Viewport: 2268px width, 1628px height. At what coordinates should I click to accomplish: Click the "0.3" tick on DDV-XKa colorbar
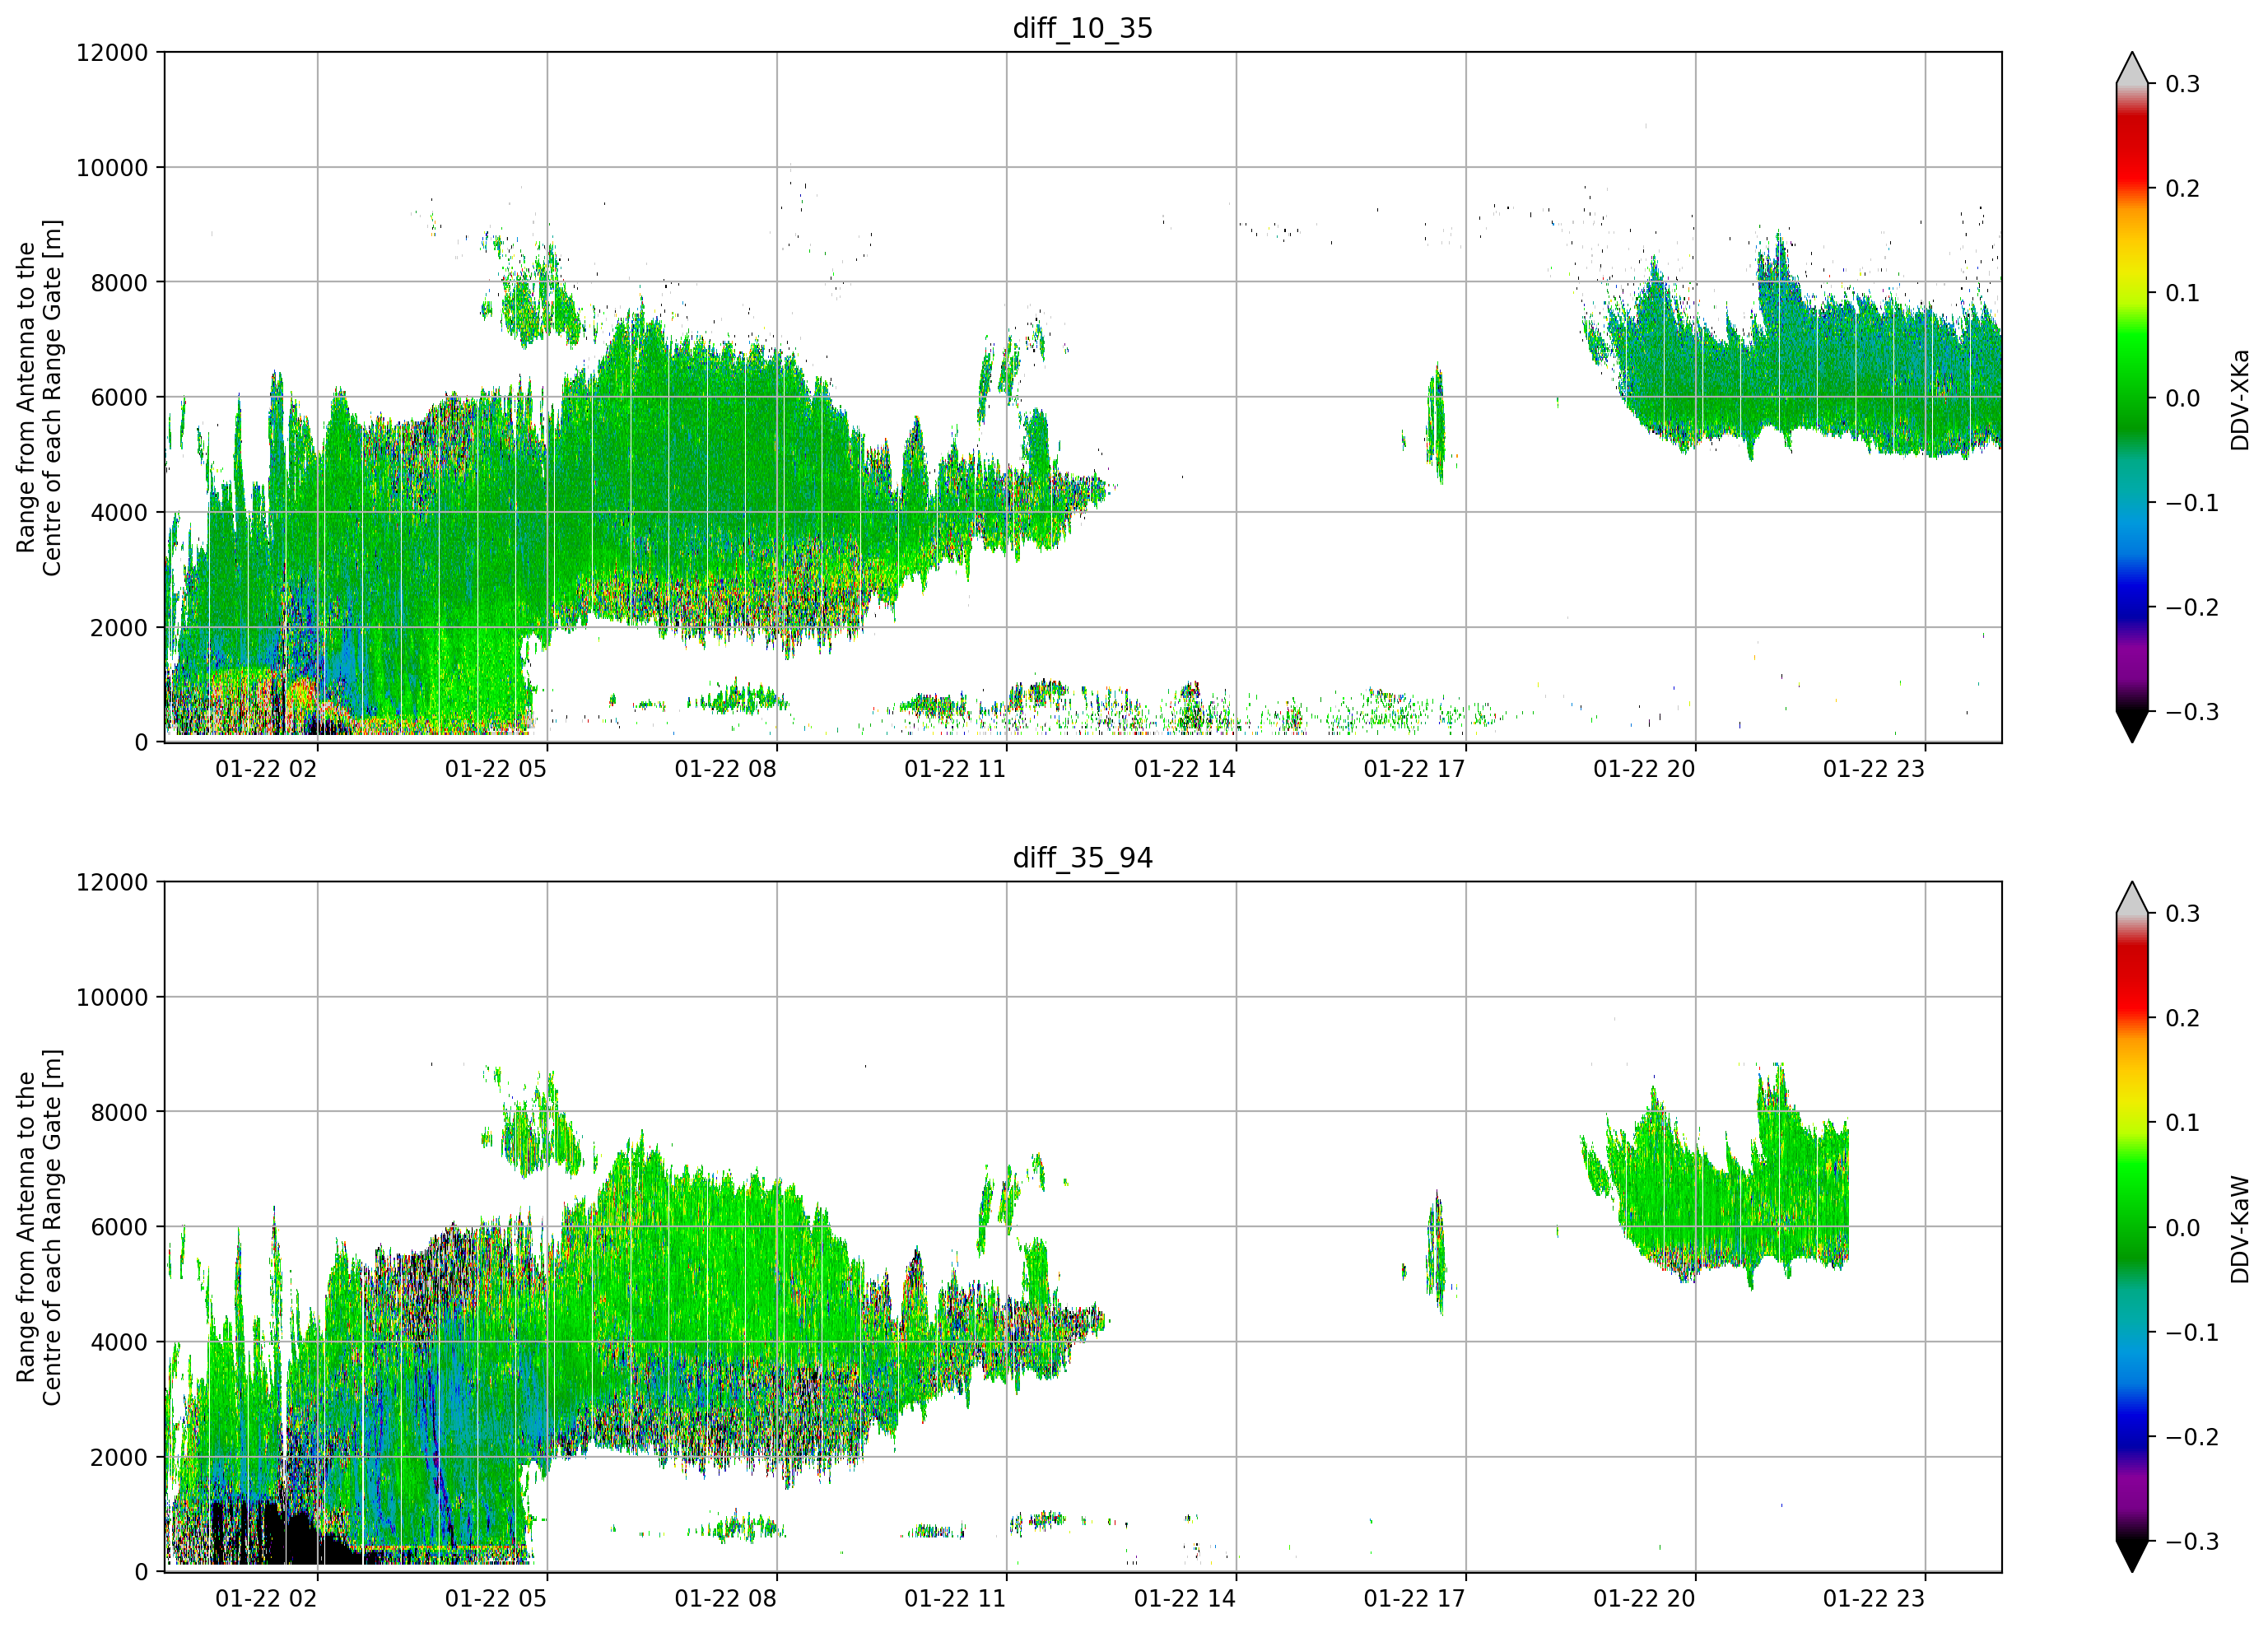pos(2183,84)
